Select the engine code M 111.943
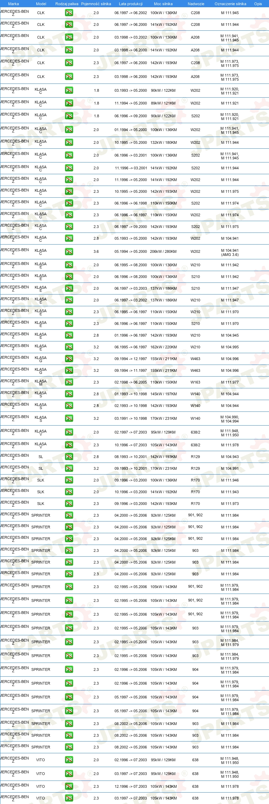 click(x=230, y=492)
